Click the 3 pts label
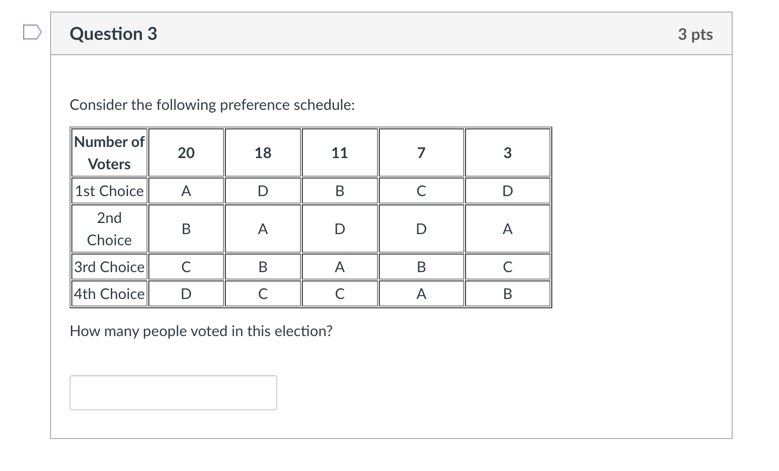The width and height of the screenshot is (779, 471). [x=695, y=34]
